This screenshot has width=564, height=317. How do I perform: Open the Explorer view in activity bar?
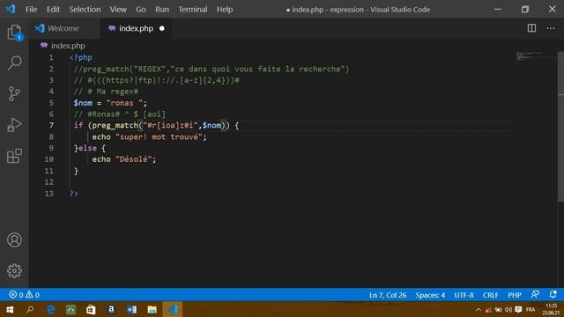tap(14, 33)
